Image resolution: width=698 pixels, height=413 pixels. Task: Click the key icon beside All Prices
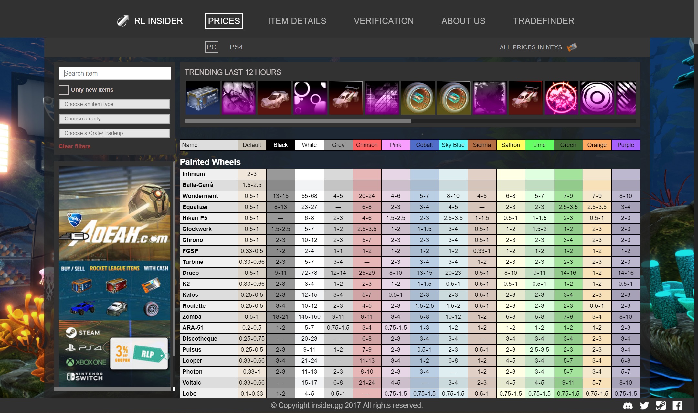pos(572,47)
